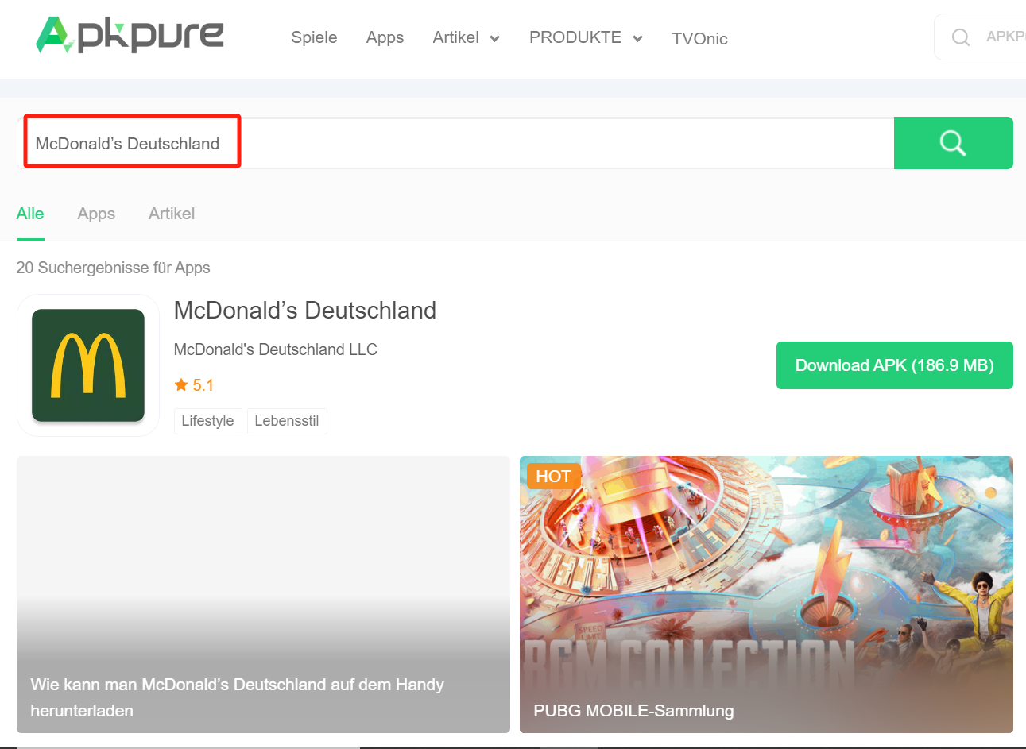
Task: Open Spiele from the top navigation
Action: pyautogui.click(x=314, y=37)
